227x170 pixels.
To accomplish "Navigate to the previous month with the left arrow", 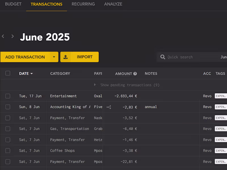I will (x=3, y=36).
